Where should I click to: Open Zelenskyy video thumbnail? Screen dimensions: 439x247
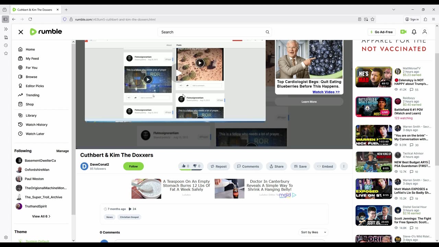coord(373,77)
